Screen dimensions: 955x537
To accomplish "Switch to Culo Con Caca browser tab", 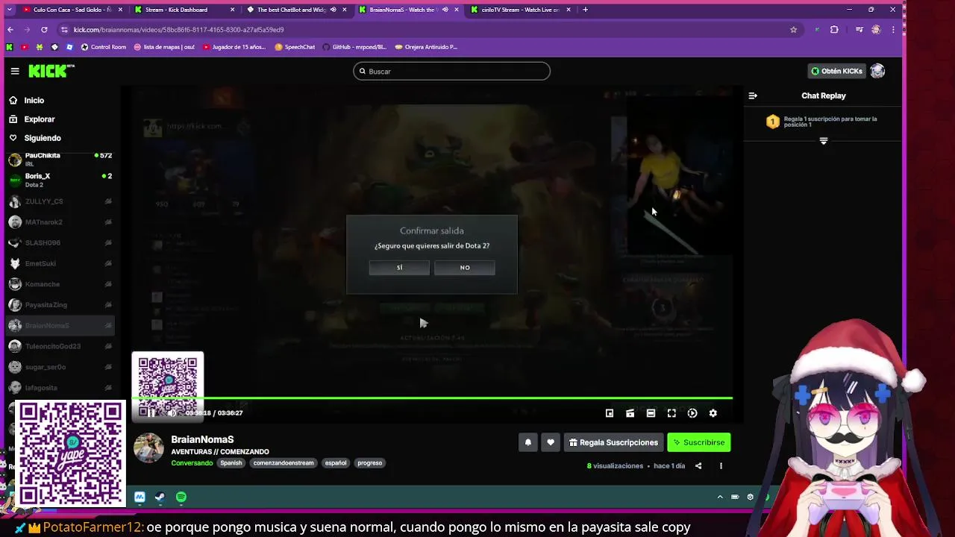I will pos(71,10).
